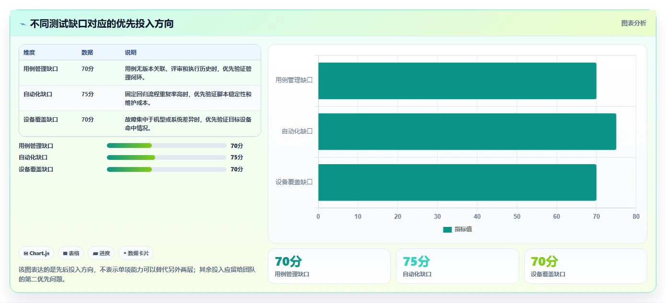Screen dimensions: 666x303
Task: Click the 用例管理缺口 progress label
Action: pyautogui.click(x=36, y=146)
